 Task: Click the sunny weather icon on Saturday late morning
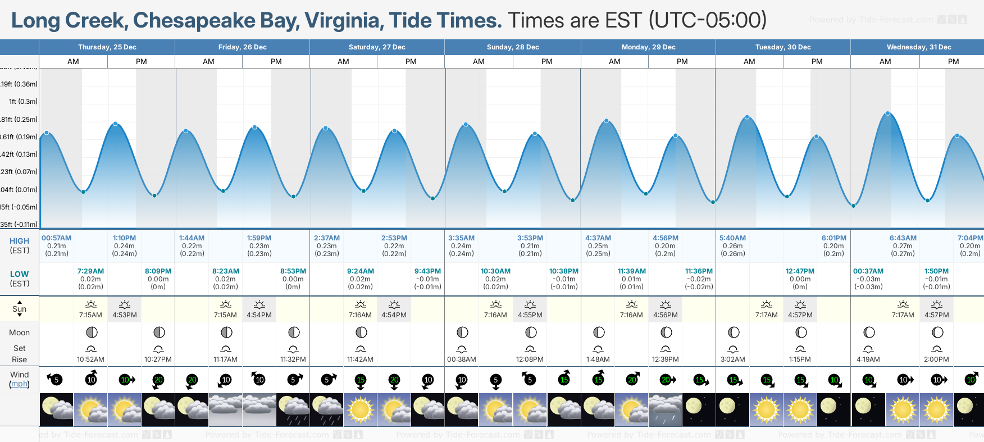[x=361, y=410]
